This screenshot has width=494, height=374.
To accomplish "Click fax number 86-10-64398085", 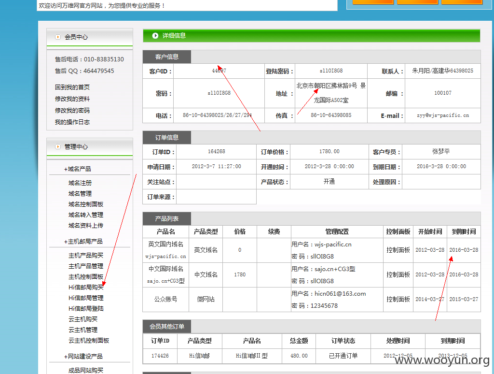I will tap(331, 115).
